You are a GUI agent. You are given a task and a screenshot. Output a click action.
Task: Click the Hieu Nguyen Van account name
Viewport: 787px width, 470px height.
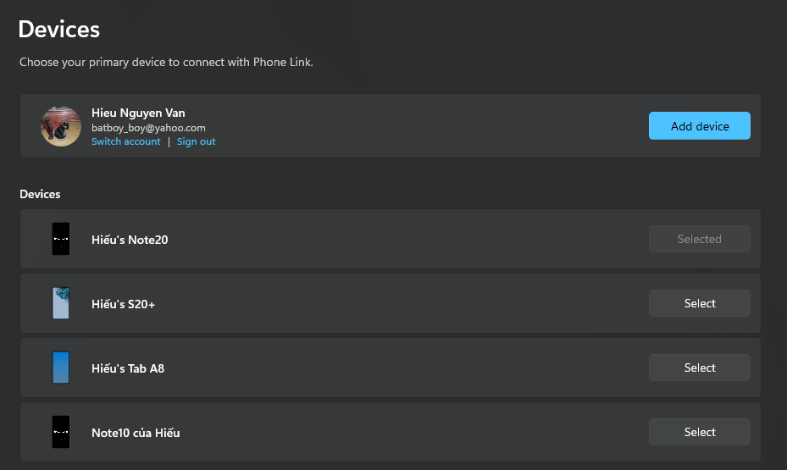(x=138, y=113)
